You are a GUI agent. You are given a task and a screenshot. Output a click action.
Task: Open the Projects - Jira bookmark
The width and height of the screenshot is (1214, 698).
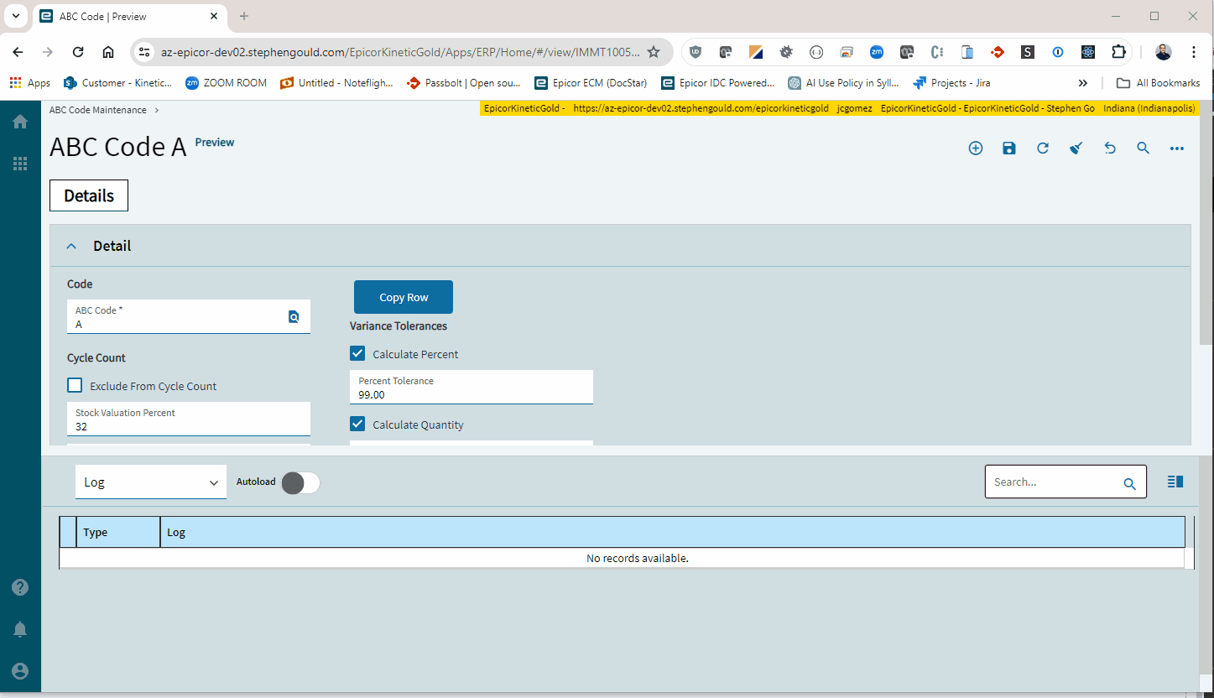pyautogui.click(x=952, y=82)
